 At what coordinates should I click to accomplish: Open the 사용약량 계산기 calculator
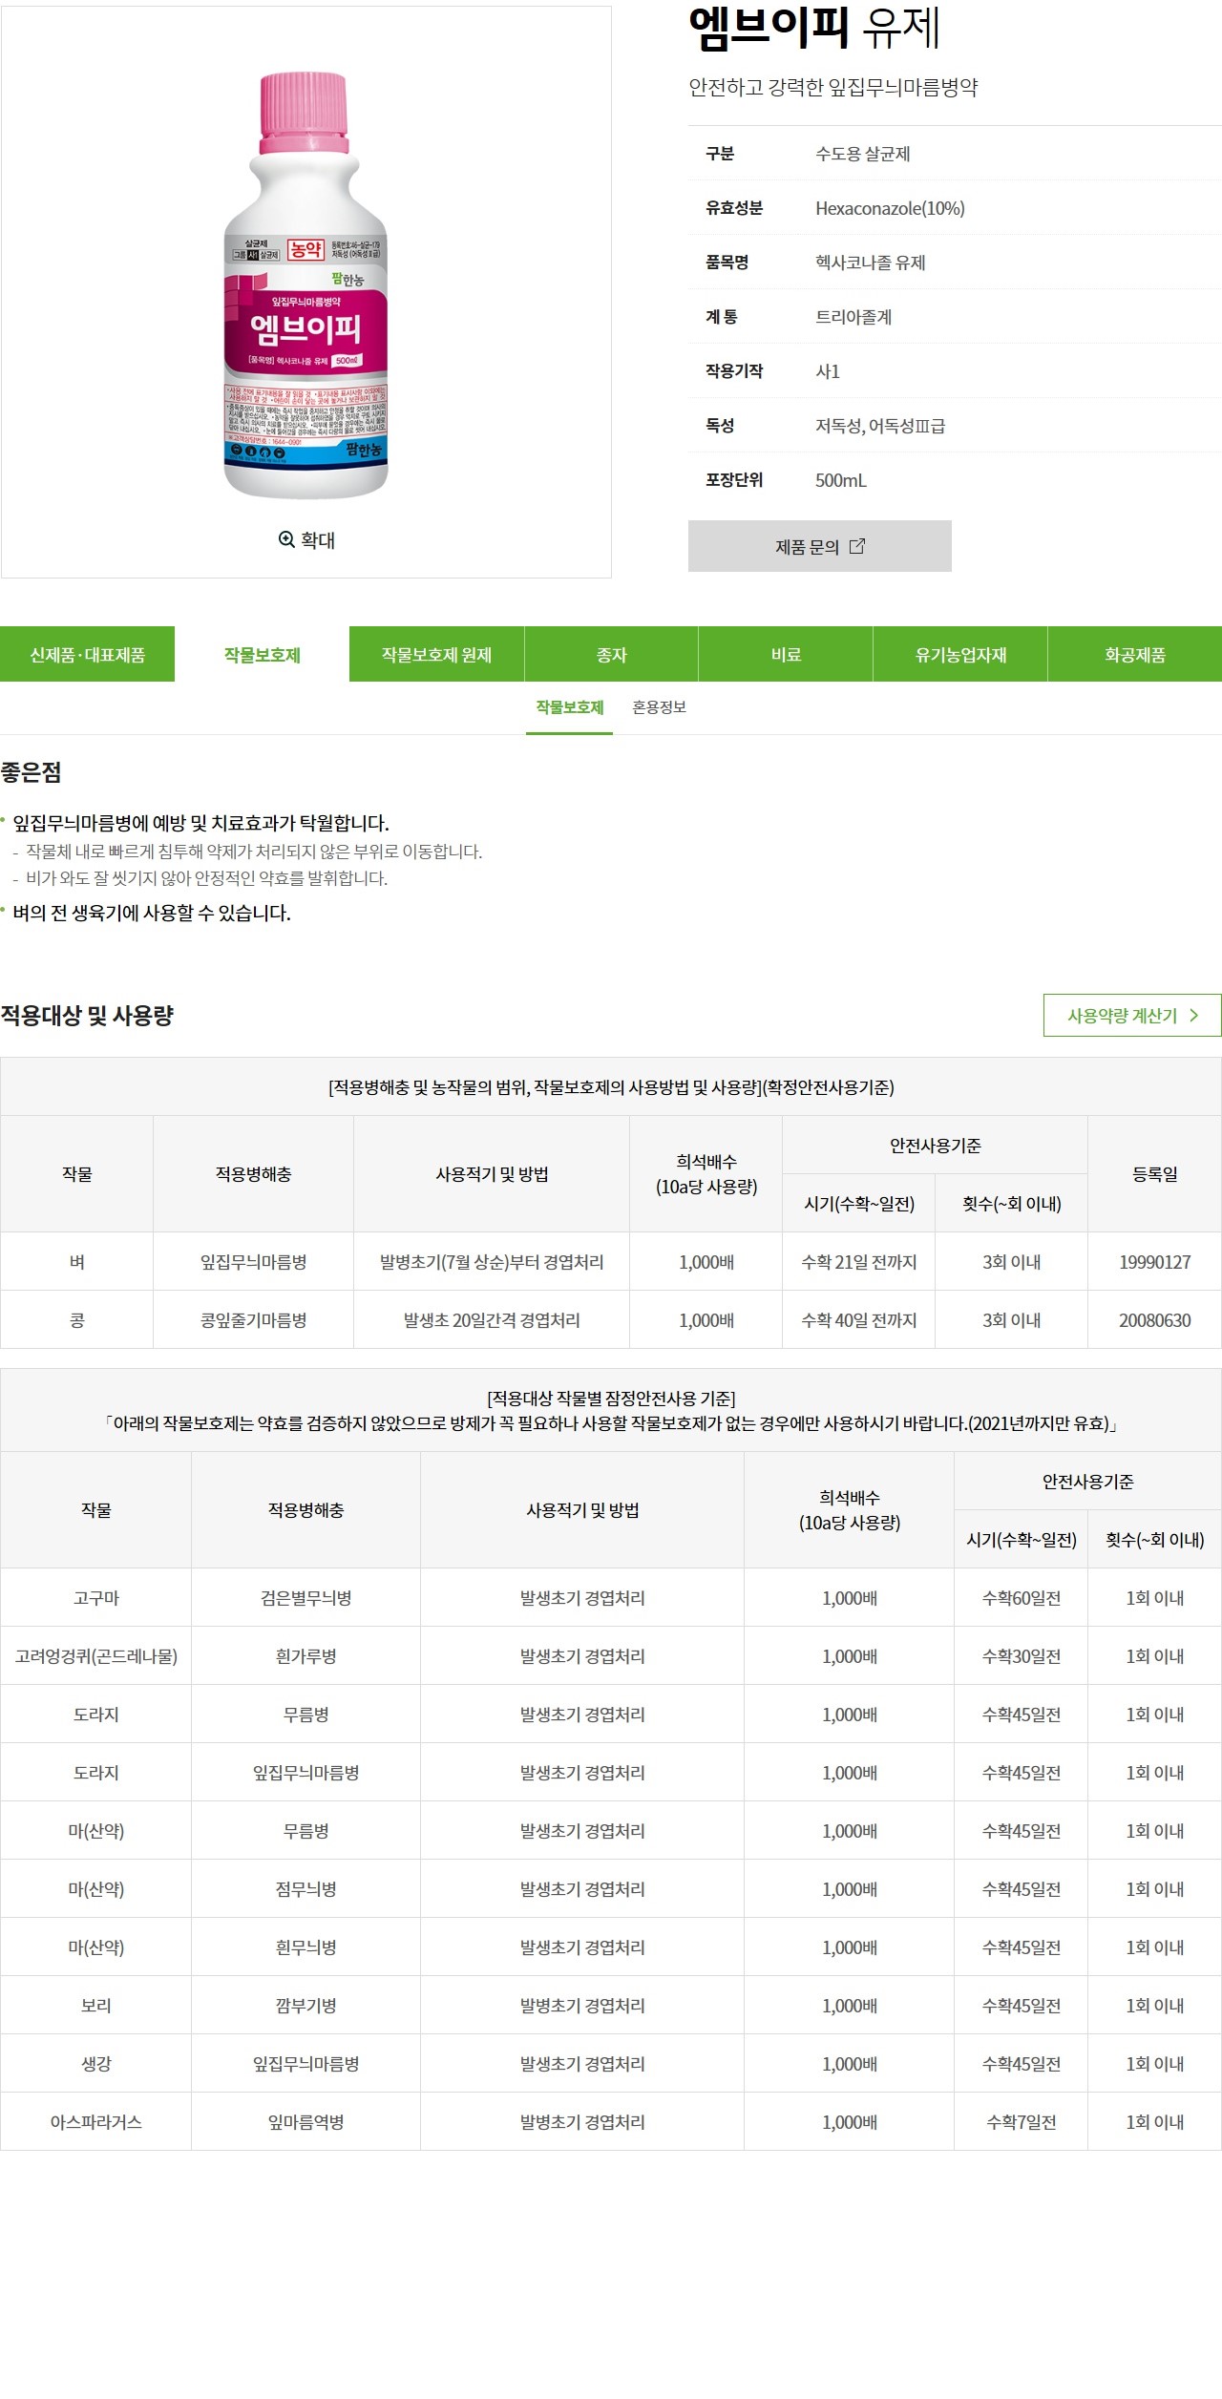1132,1016
